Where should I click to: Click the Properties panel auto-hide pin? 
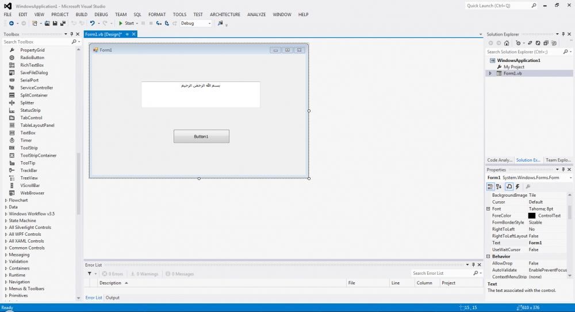click(563, 170)
